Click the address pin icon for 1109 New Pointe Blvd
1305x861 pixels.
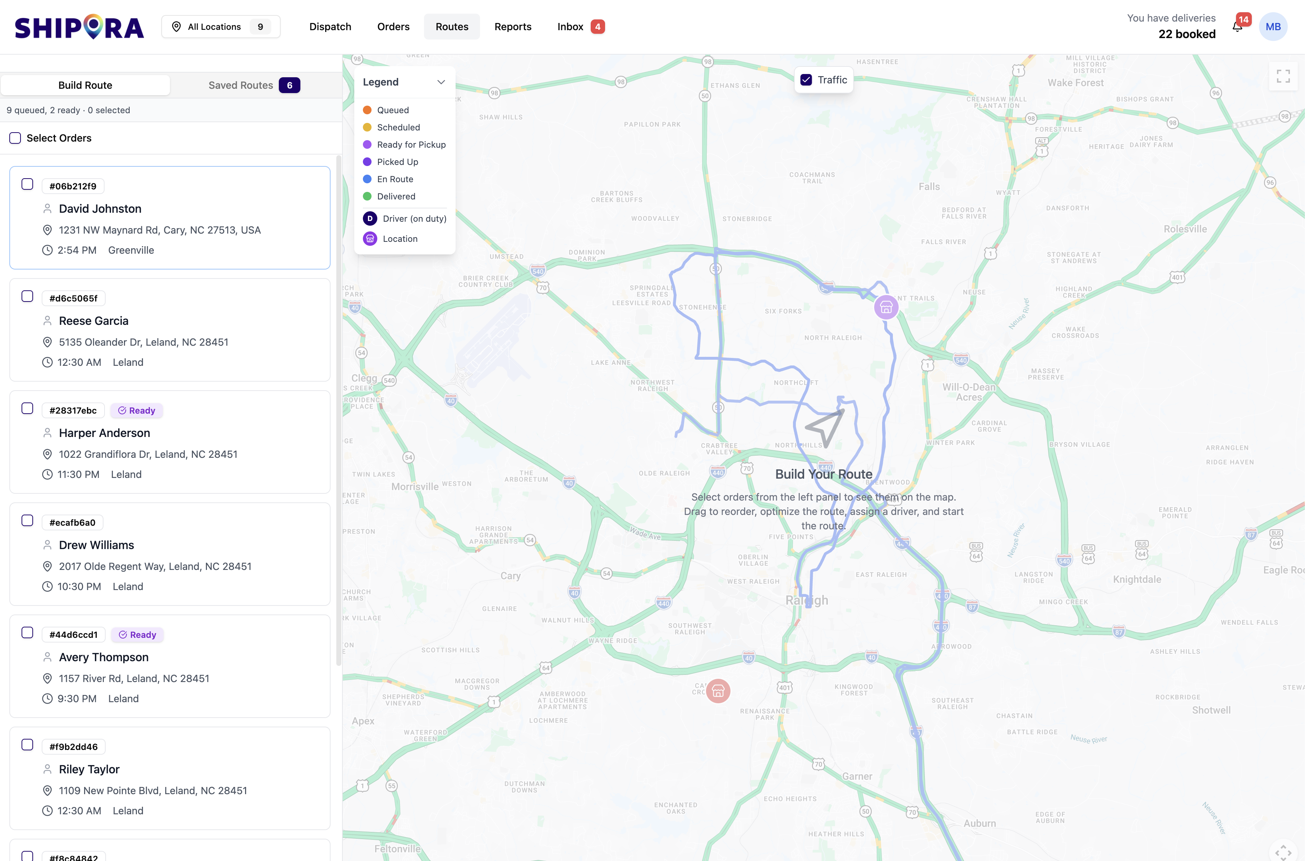tap(47, 790)
